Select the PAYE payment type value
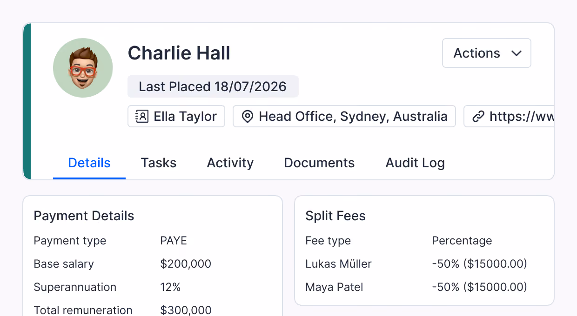The width and height of the screenshot is (577, 316). pos(174,241)
